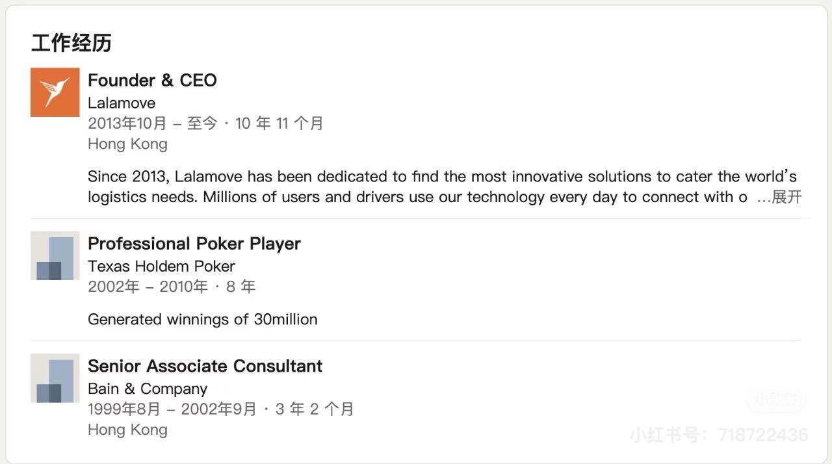Screen dimensions: 832x464
Task: Click the Hong Kong location under Bain
Action: click(127, 430)
